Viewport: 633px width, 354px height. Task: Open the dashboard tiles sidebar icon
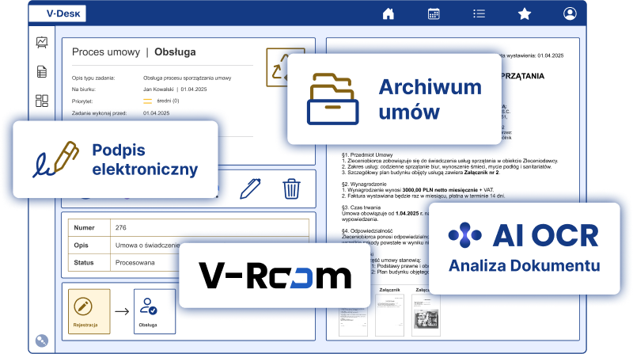42,101
